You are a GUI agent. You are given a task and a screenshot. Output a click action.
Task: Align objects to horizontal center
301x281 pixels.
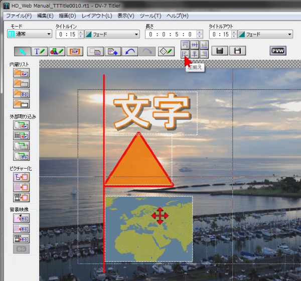[x=195, y=54]
